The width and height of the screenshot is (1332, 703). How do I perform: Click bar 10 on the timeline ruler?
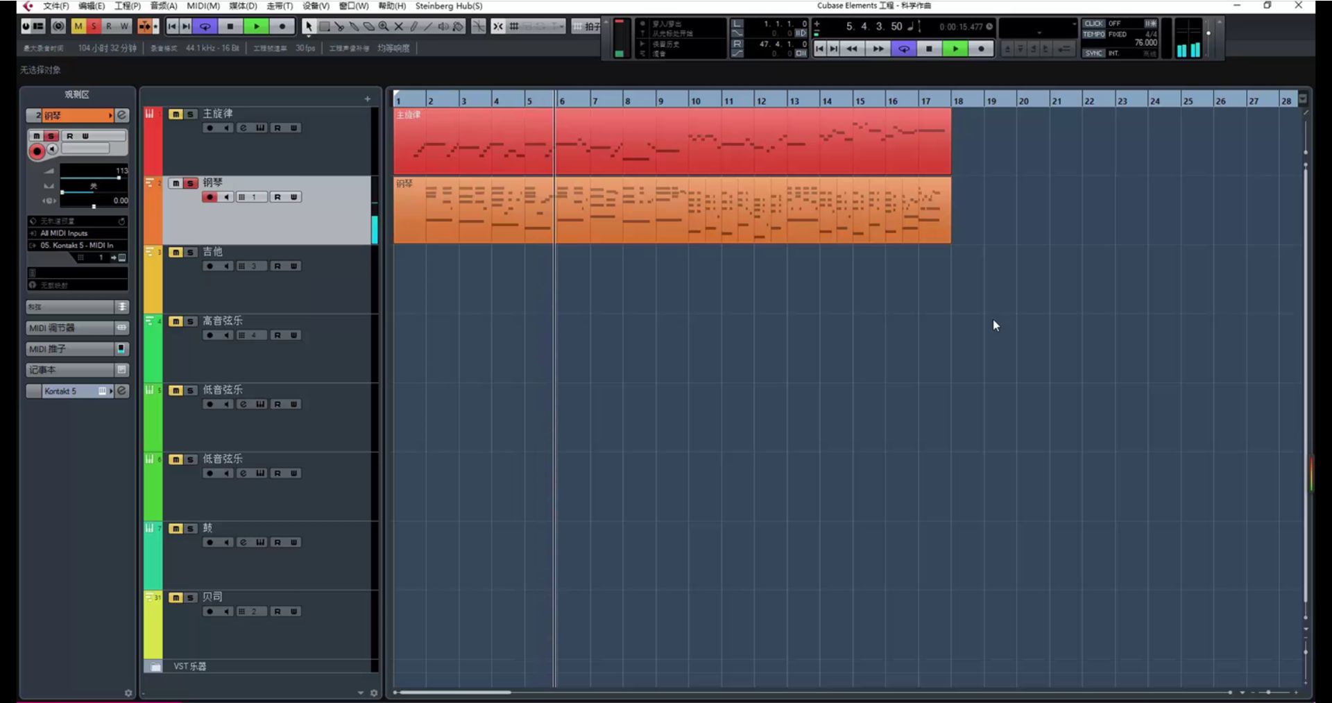click(696, 101)
